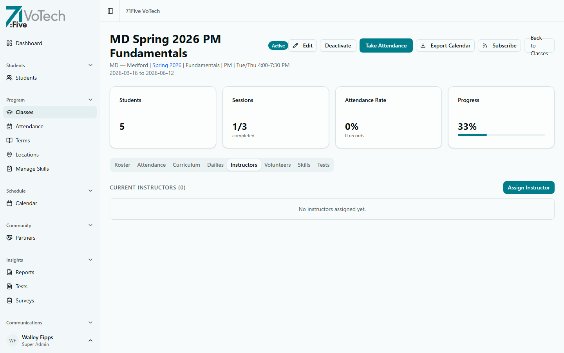The height and width of the screenshot is (353, 564).
Task: Open the Dashboard from the sidebar
Action: tap(28, 43)
